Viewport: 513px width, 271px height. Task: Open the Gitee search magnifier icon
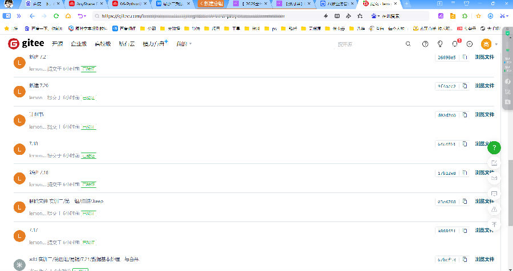click(x=408, y=44)
